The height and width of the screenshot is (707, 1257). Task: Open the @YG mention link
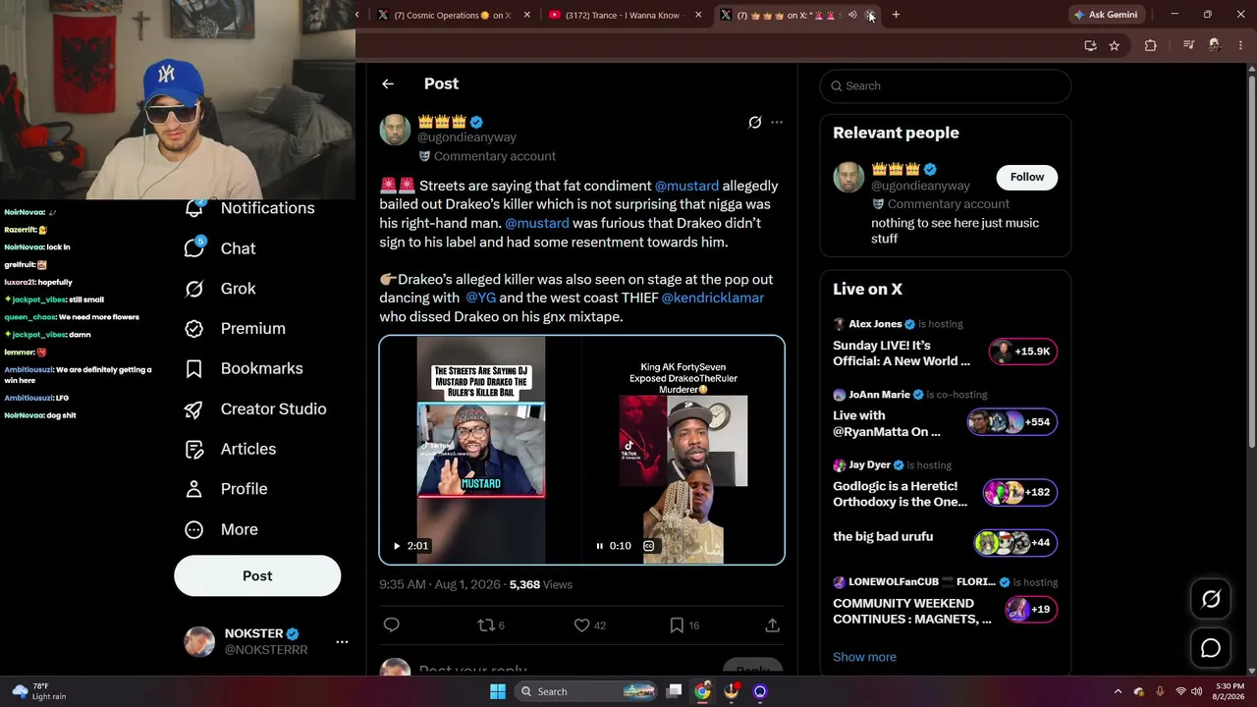click(481, 298)
